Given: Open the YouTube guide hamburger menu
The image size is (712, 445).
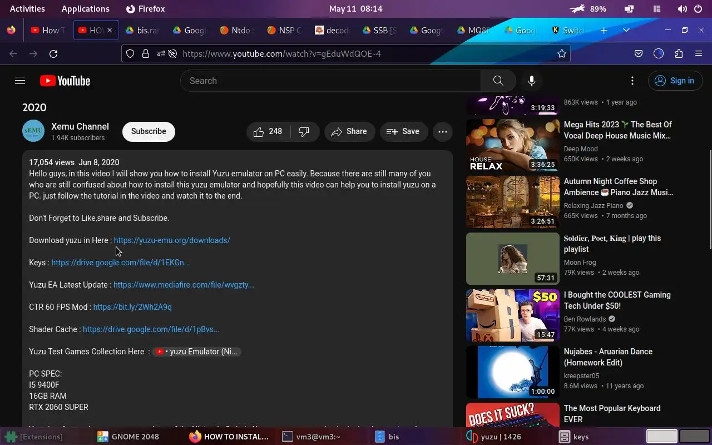Looking at the screenshot, I should 20,81.
